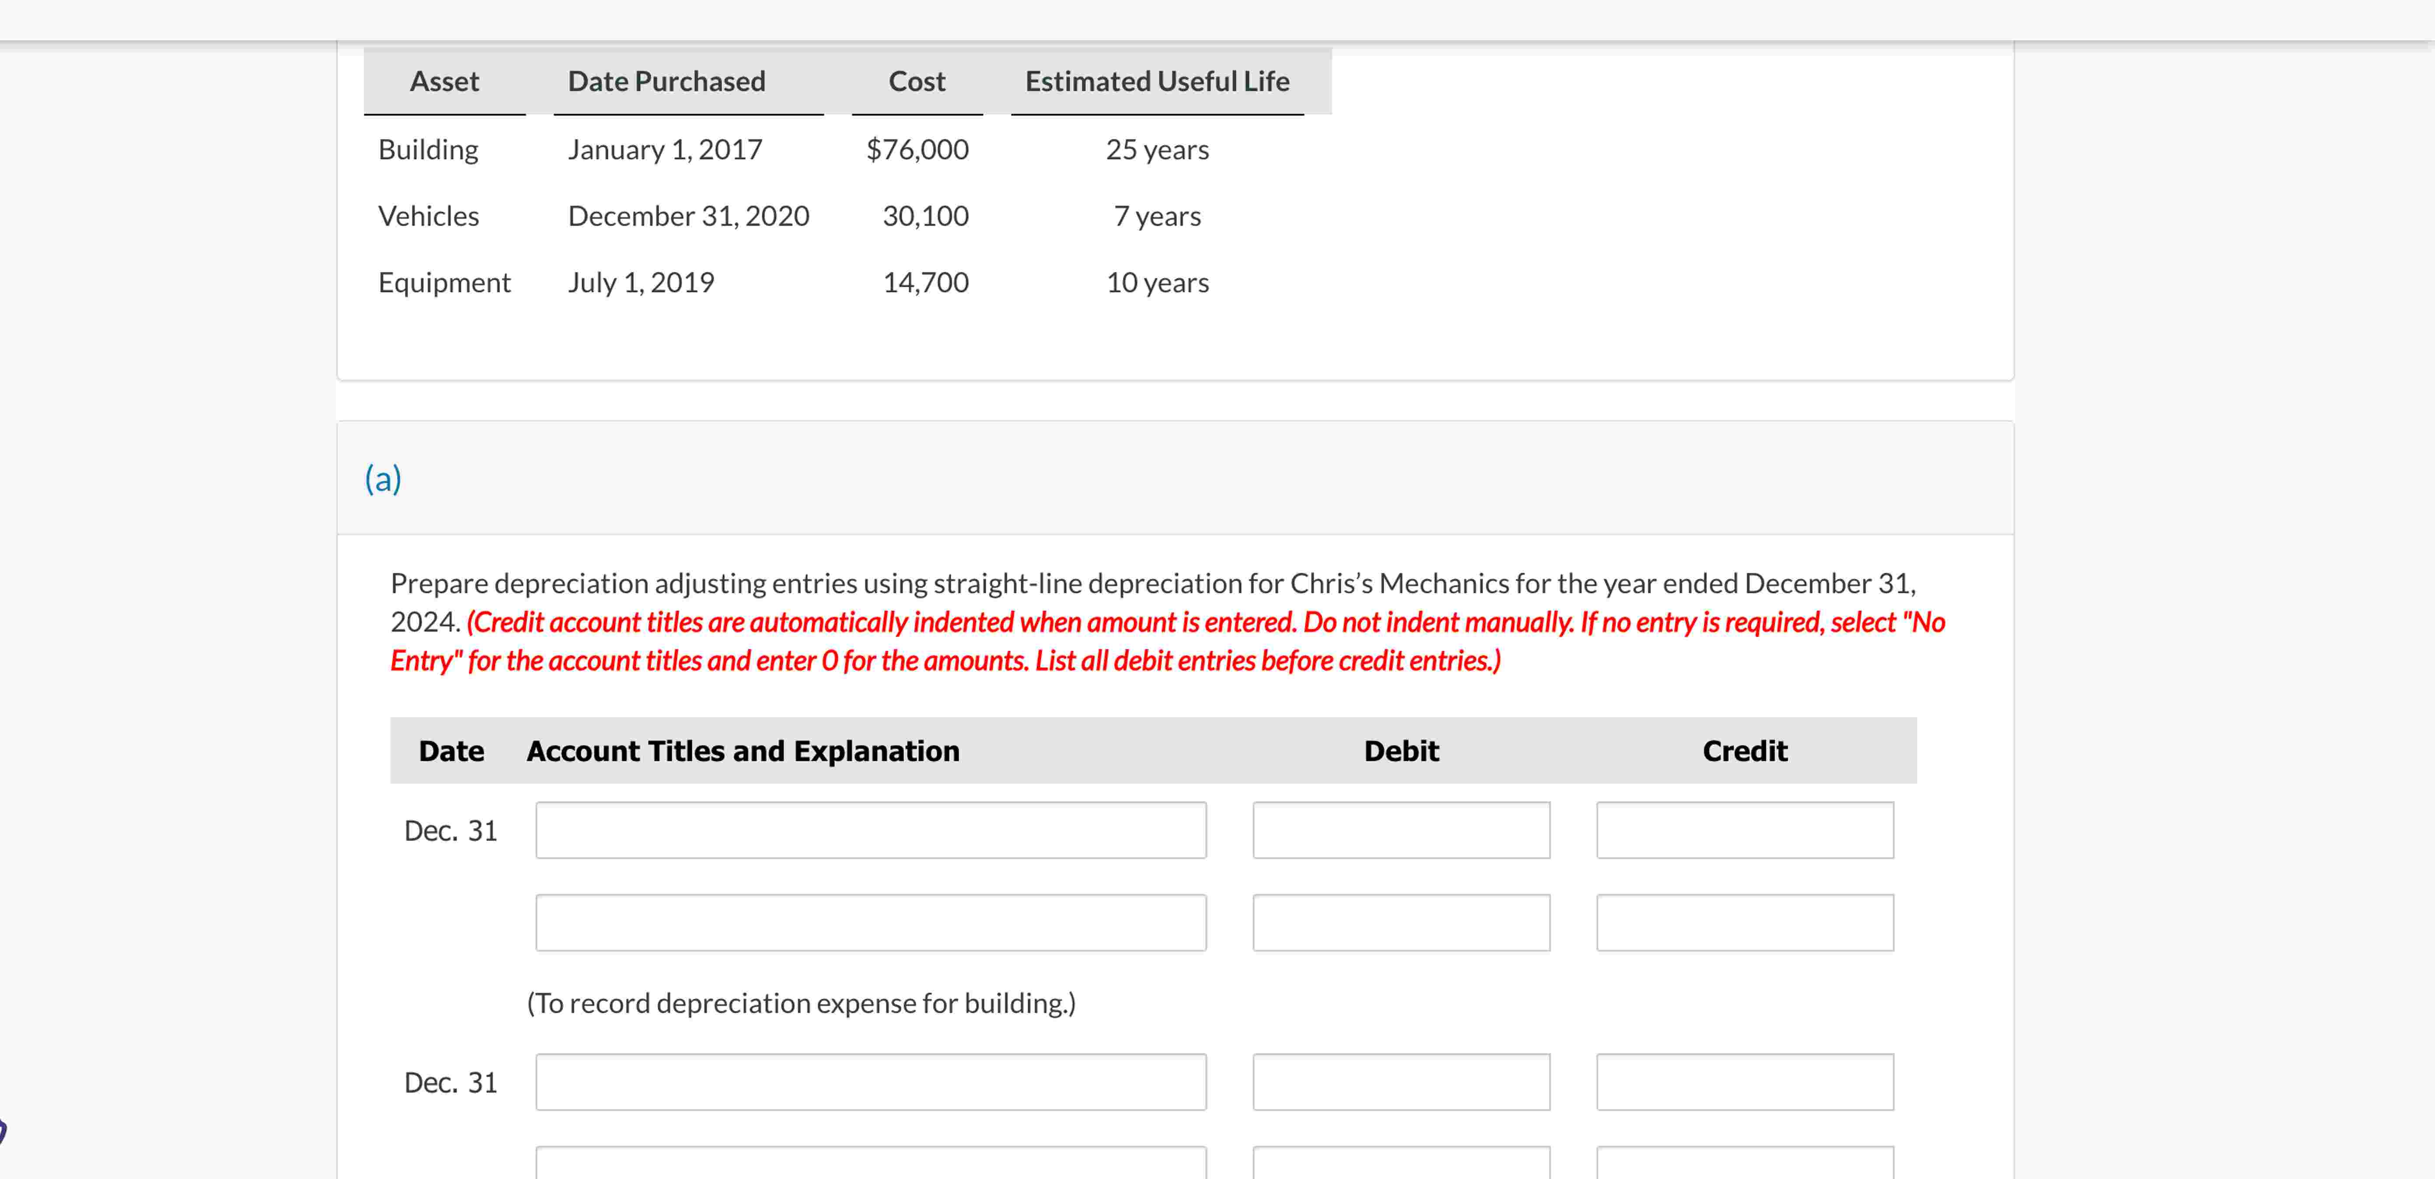Screen dimensions: 2435x1179
Task: Select the Debit field of the first journal row
Action: pos(1401,830)
